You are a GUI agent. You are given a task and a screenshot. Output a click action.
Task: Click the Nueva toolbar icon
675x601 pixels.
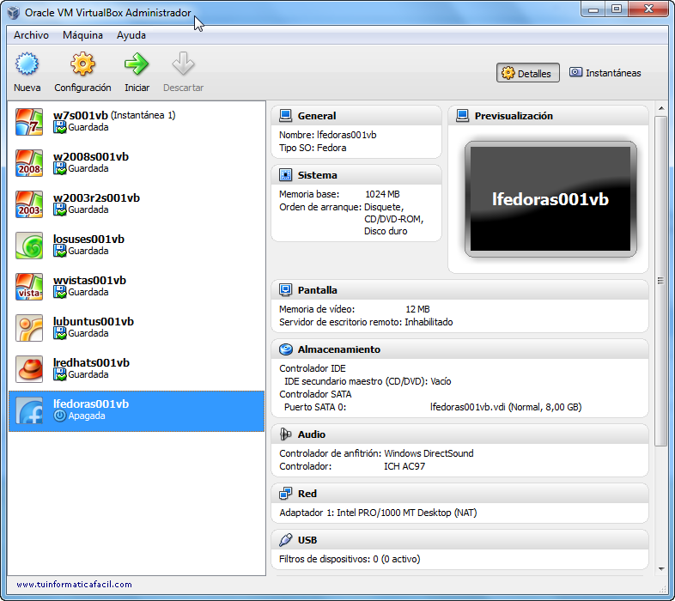(27, 64)
